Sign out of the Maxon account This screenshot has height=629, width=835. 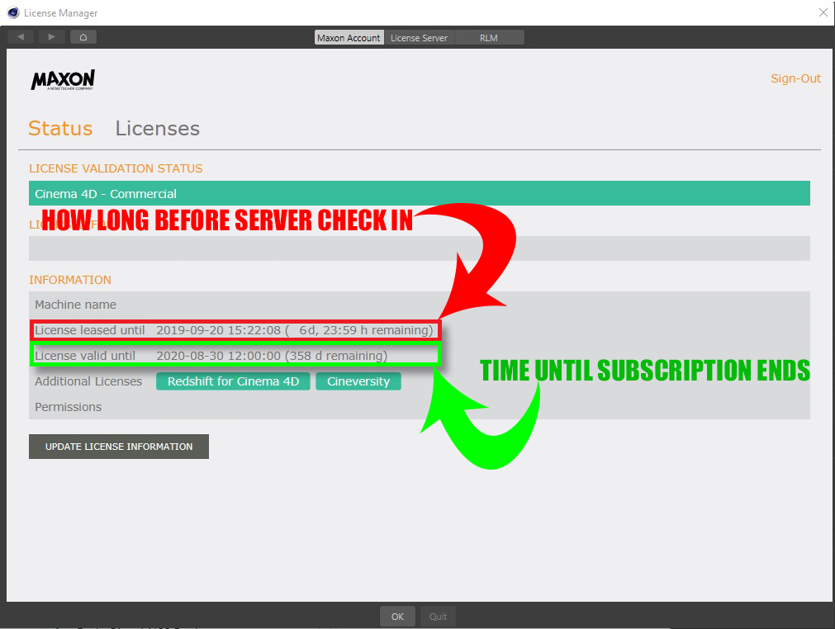pos(795,78)
